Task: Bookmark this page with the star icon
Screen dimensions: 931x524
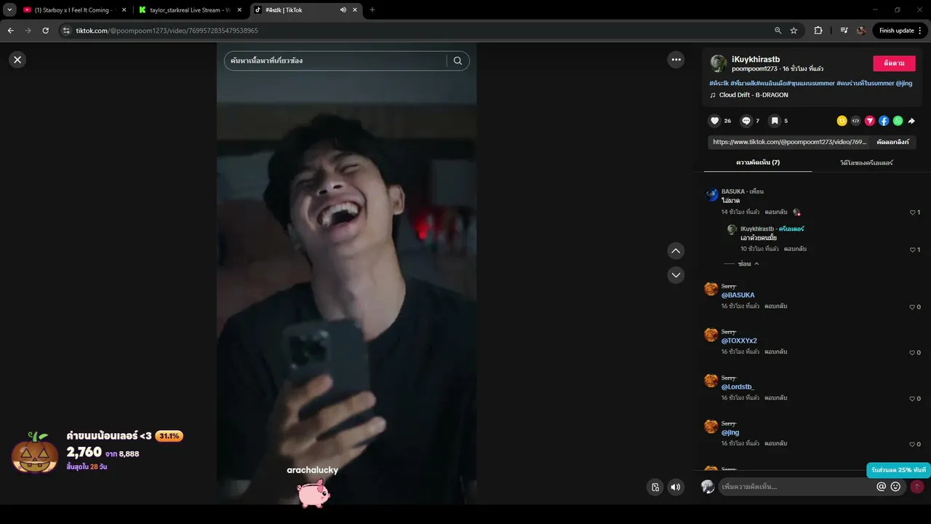Action: coord(794,31)
